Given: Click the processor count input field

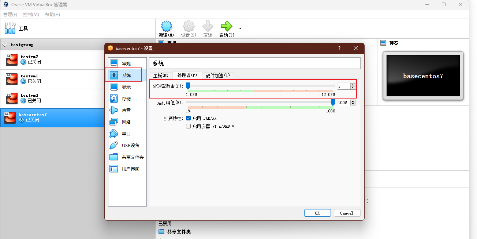Looking at the screenshot, I should click(x=343, y=86).
